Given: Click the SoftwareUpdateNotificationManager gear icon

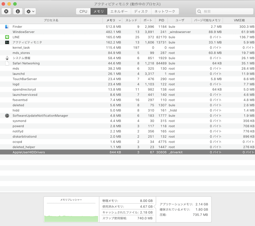Looking at the screenshot, I should click(x=7, y=116).
